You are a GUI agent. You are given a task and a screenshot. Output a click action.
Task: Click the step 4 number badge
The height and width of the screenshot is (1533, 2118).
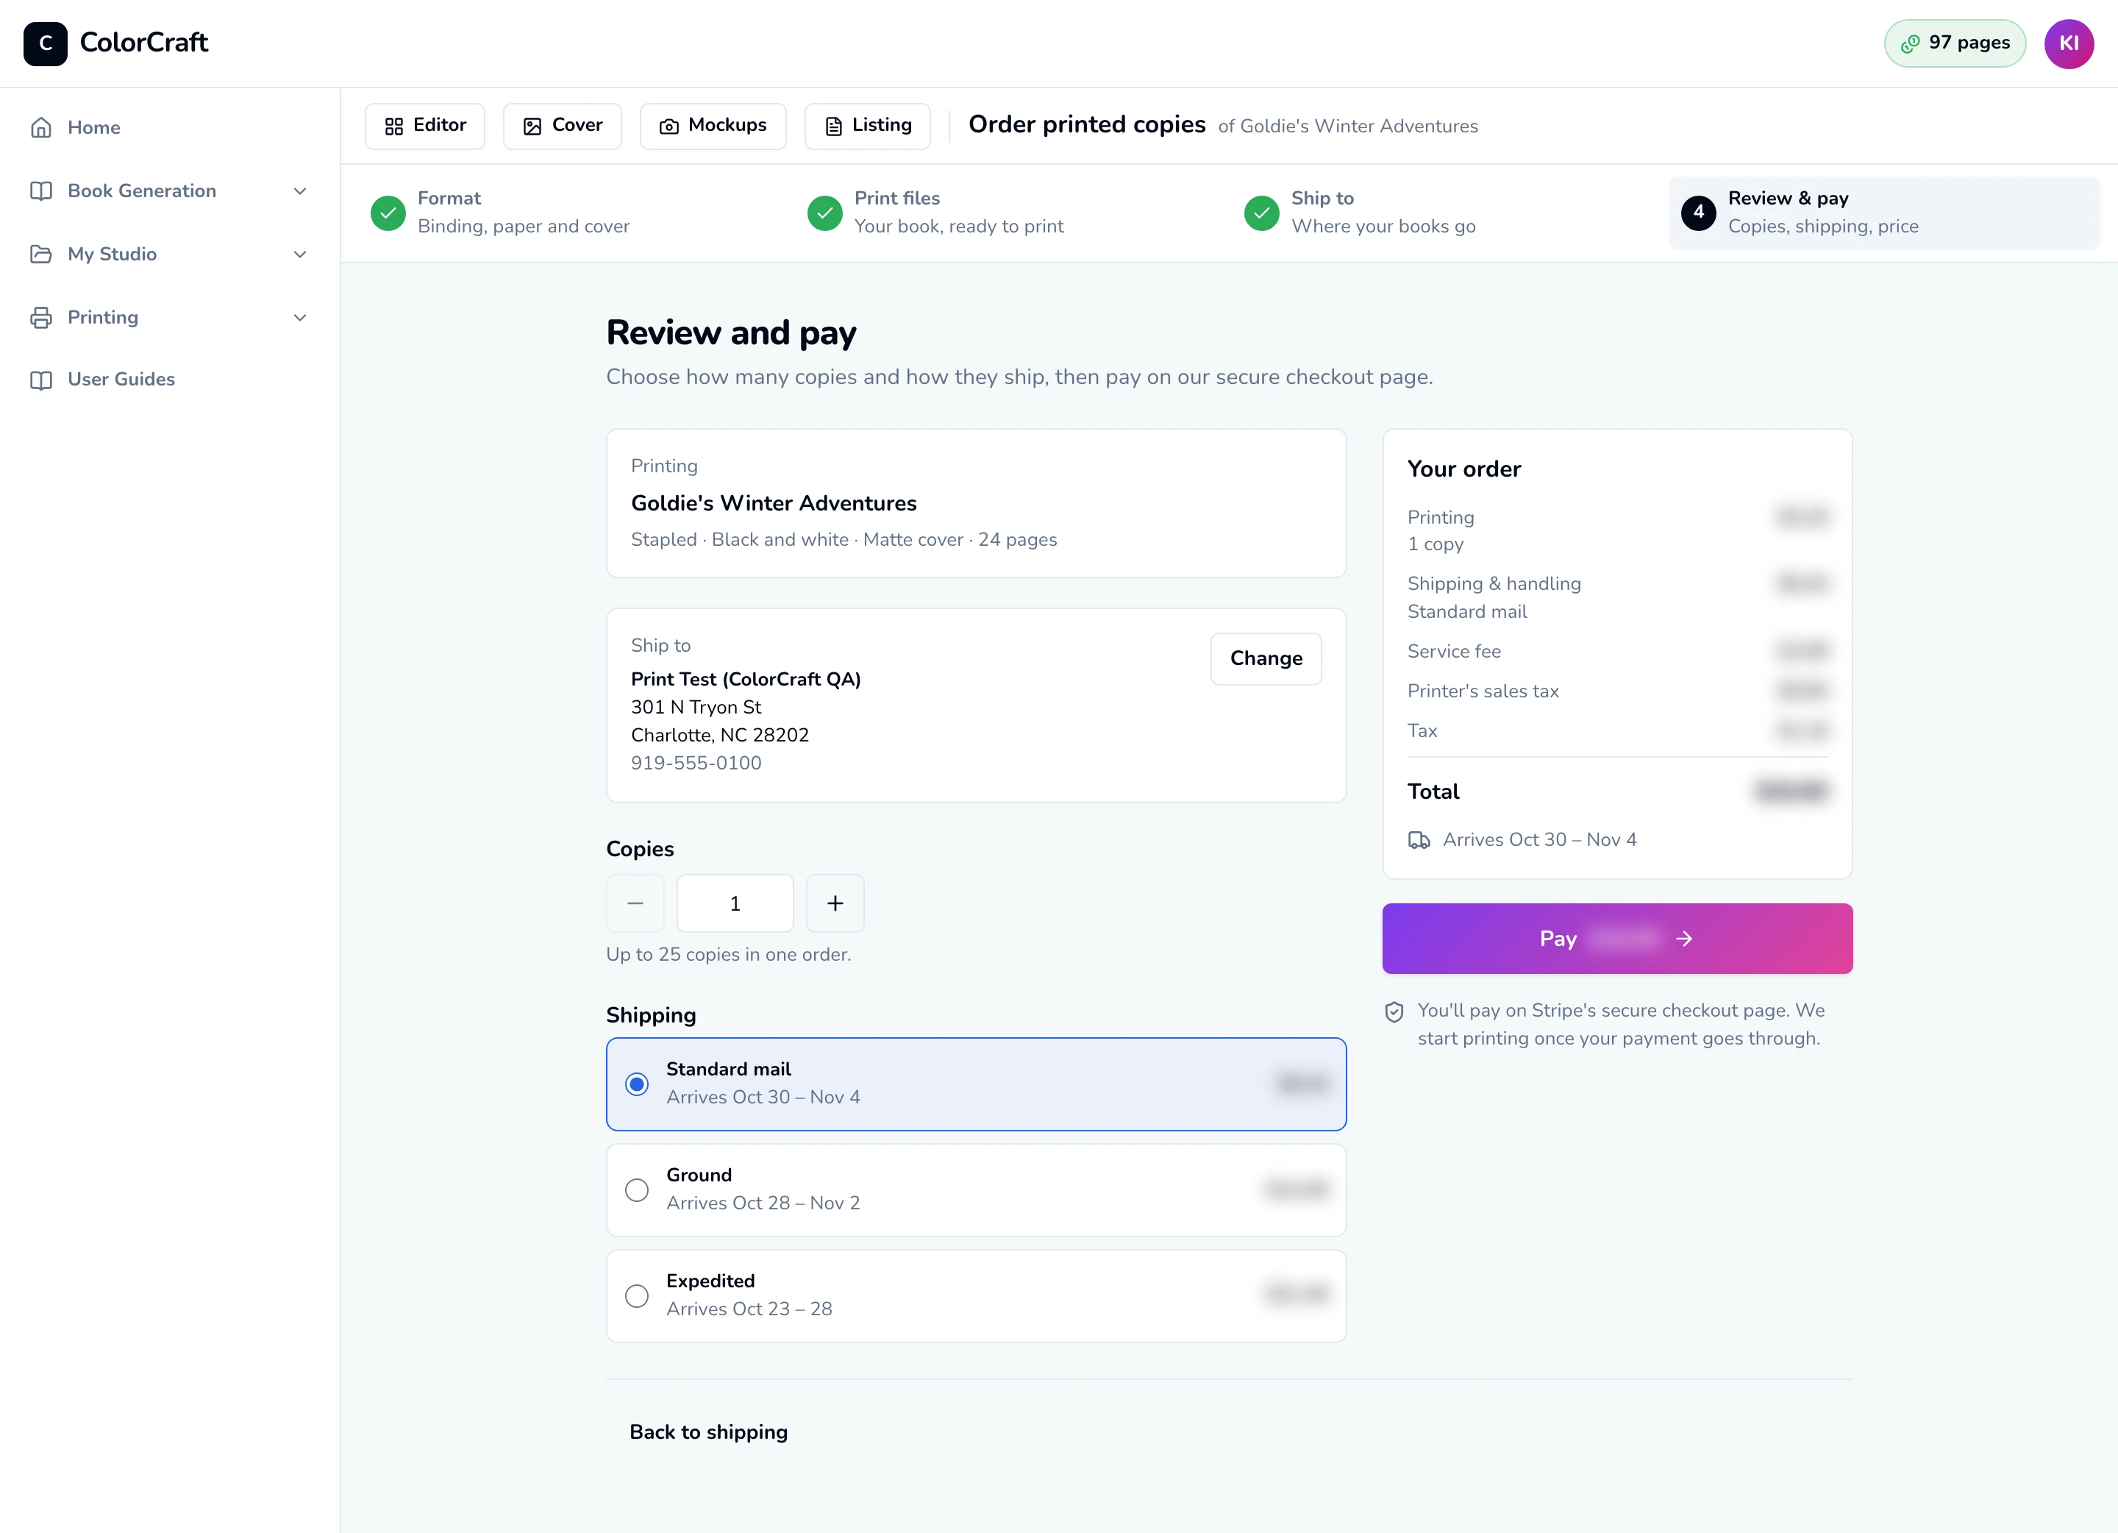pyautogui.click(x=1699, y=213)
